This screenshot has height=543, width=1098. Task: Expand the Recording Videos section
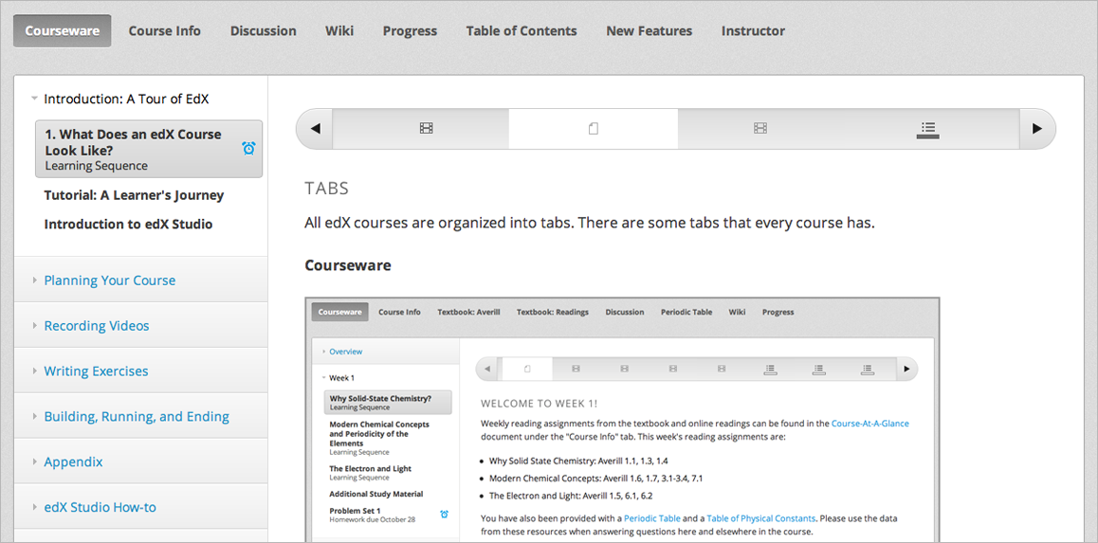pyautogui.click(x=96, y=326)
